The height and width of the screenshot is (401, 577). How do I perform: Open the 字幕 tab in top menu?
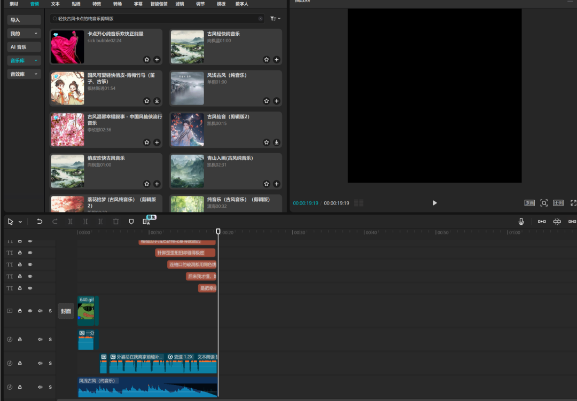pos(138,4)
